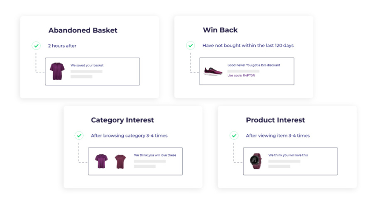The image size is (374, 207).
Task: Select 'After viewing item 3-4 times' condition
Action: [x=278, y=136]
